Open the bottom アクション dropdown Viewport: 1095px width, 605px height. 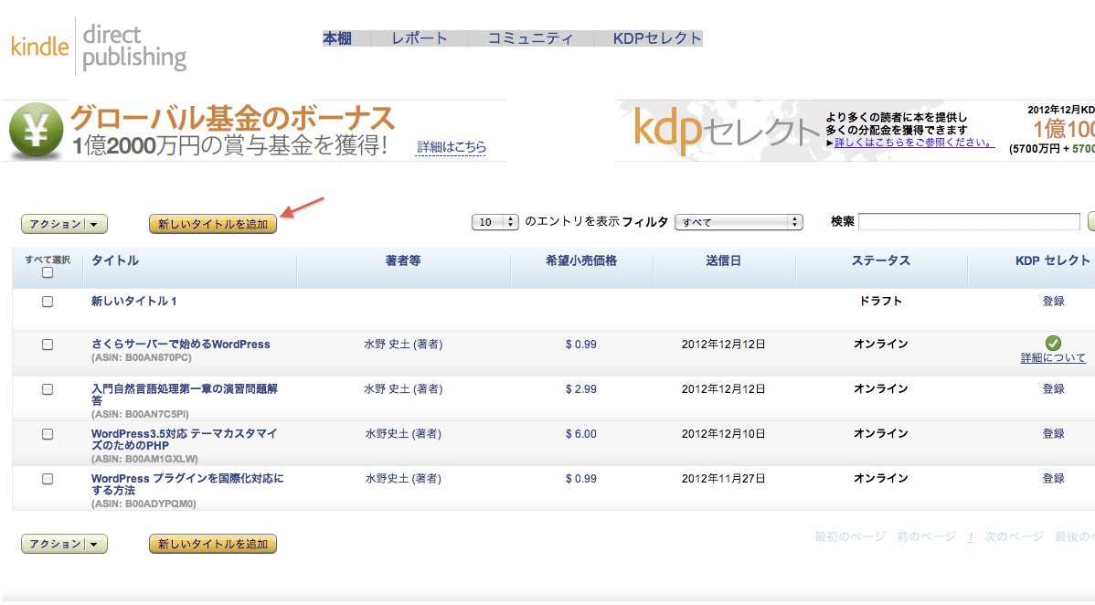pos(64,544)
